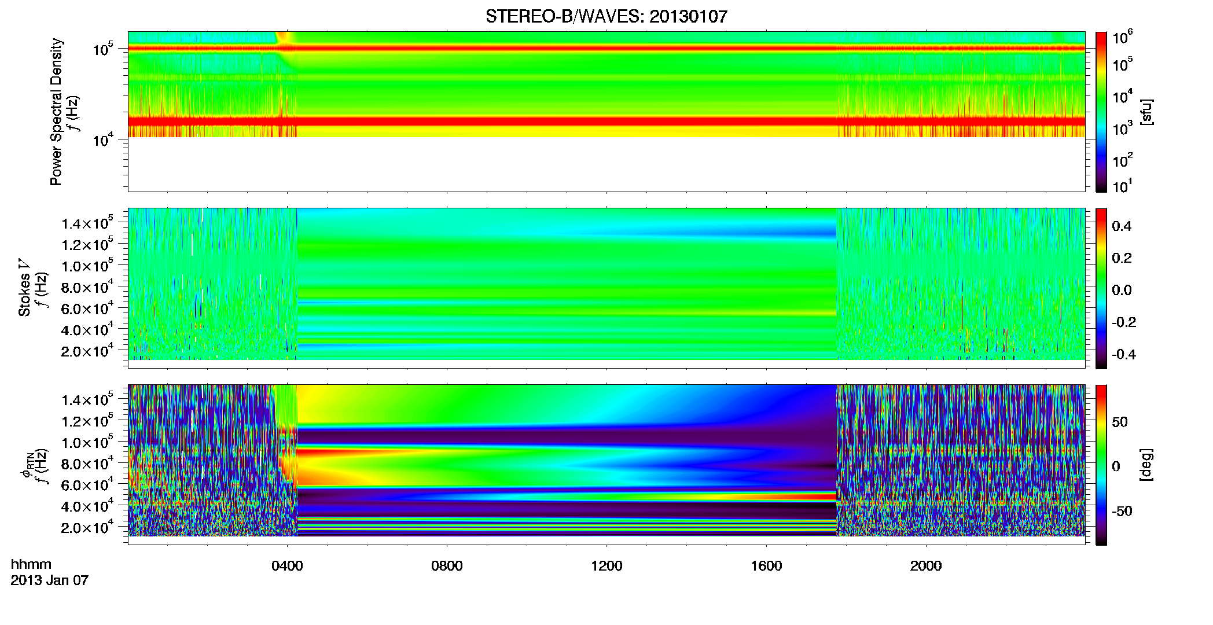Click the 10^4 frequency tick of the top panel axis
1213x625 pixels.
click(x=102, y=139)
